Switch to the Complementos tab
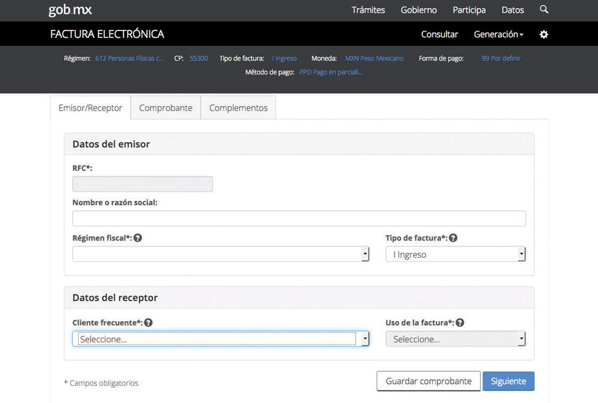 point(238,108)
